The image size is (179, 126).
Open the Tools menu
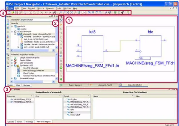coord(58,8)
